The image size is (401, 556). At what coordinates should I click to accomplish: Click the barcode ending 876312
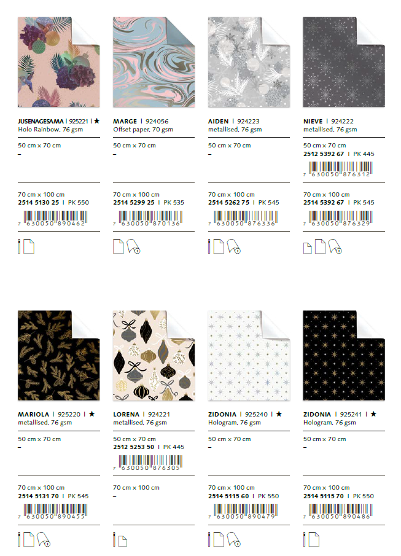[x=338, y=169]
